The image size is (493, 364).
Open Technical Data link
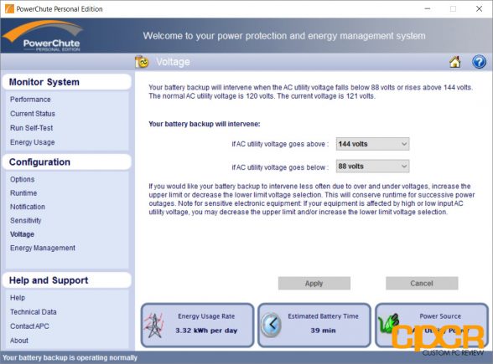(x=34, y=312)
